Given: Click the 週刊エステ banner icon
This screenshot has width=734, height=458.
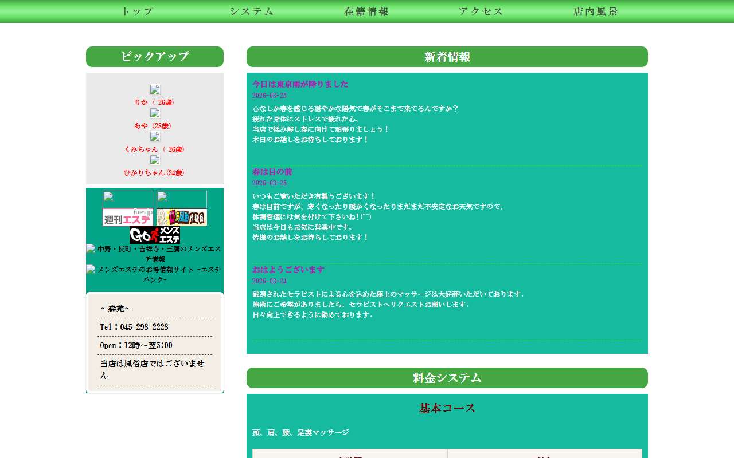Looking at the screenshot, I should pos(127,216).
